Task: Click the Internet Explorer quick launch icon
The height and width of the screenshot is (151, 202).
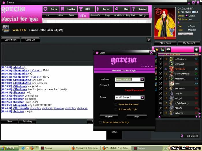Action: tap(23, 148)
